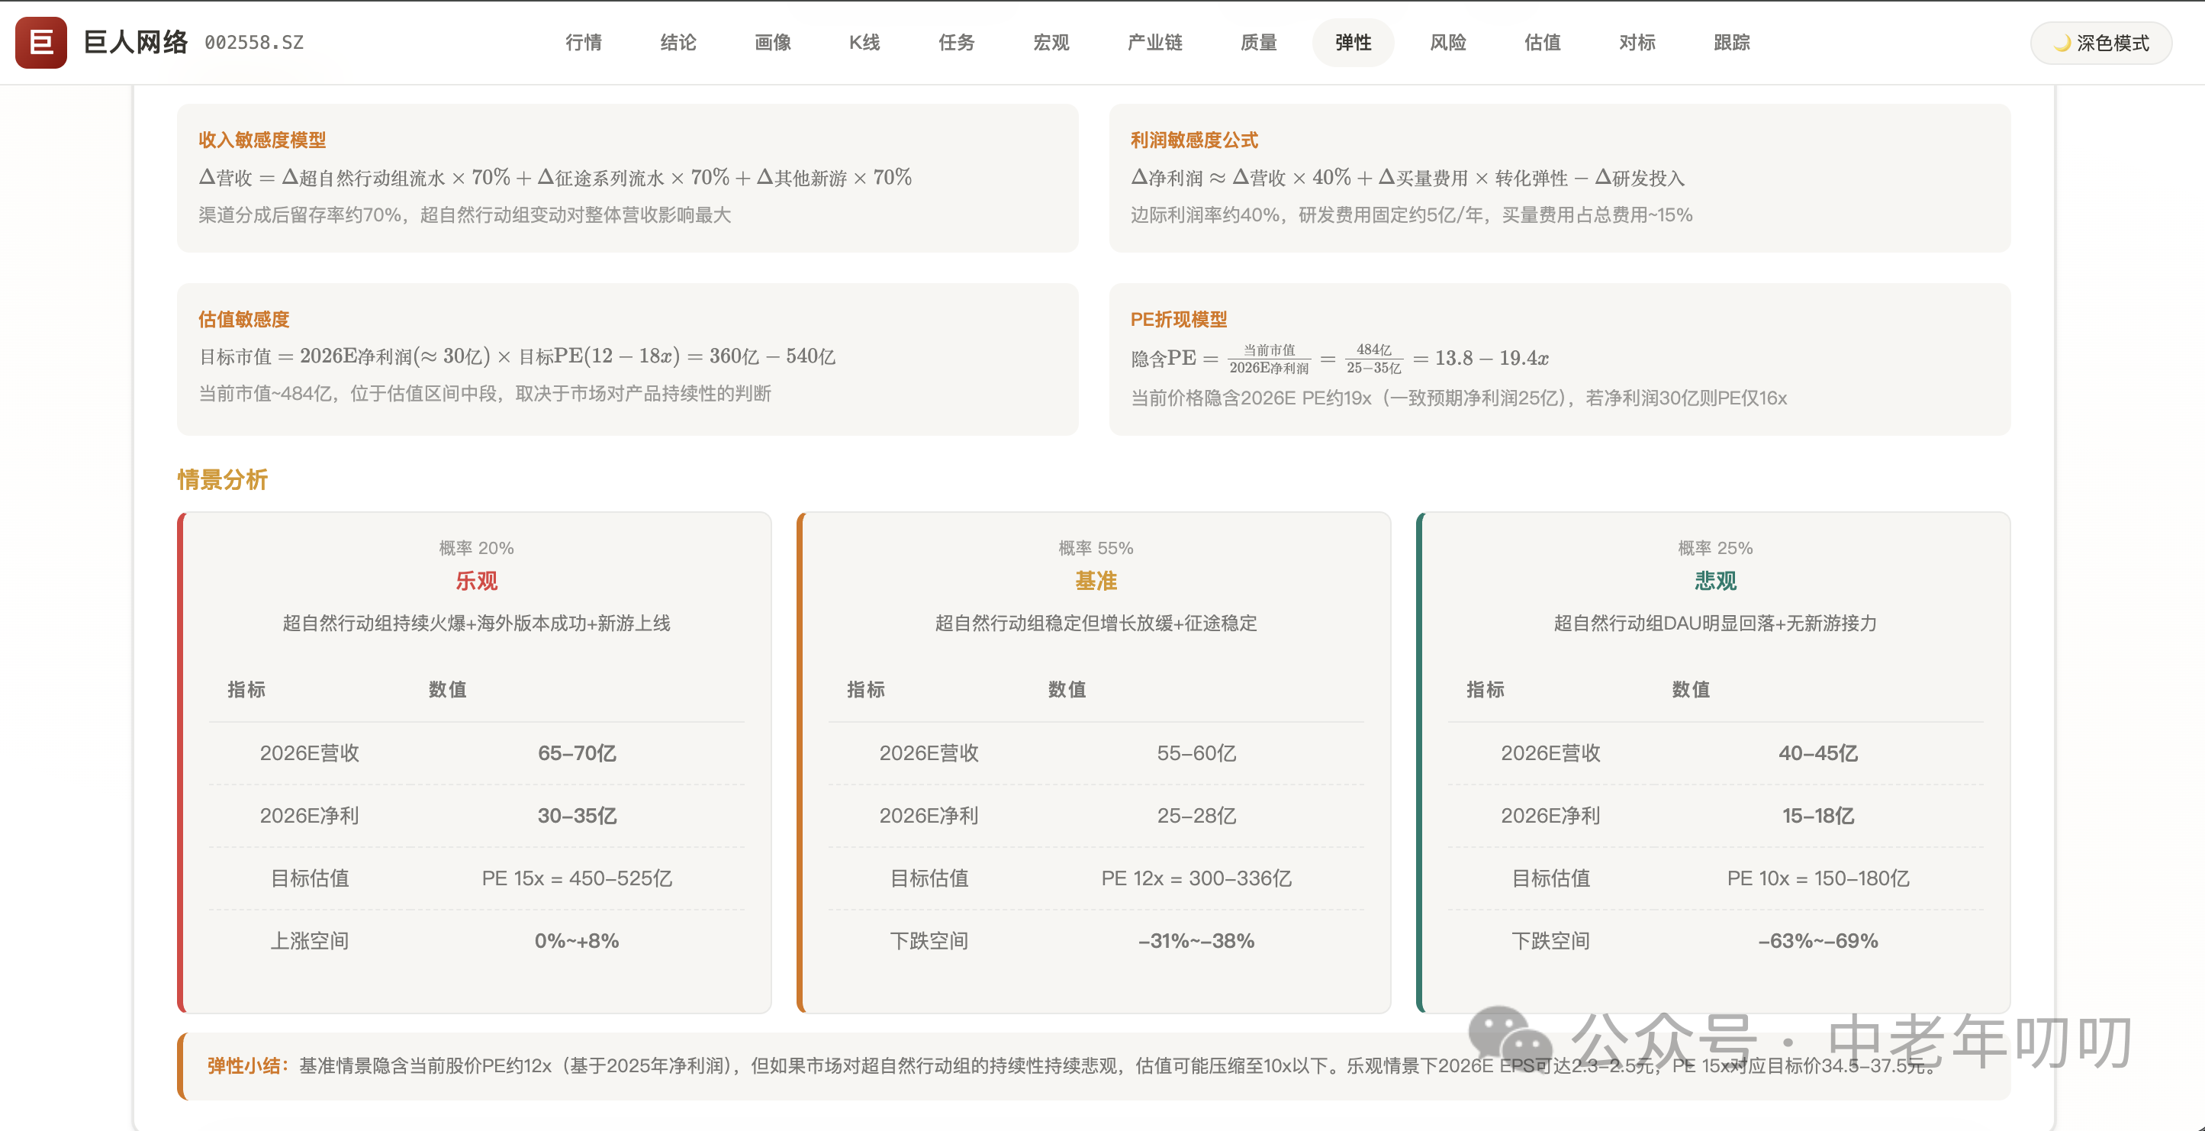Select the active 弹性 tab
Viewport: 2205px width, 1131px height.
coord(1353,42)
